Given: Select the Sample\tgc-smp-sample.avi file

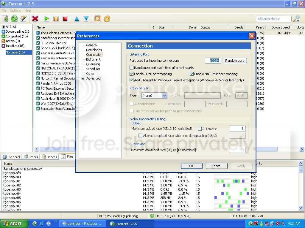Looking at the screenshot, I should 23,169.
